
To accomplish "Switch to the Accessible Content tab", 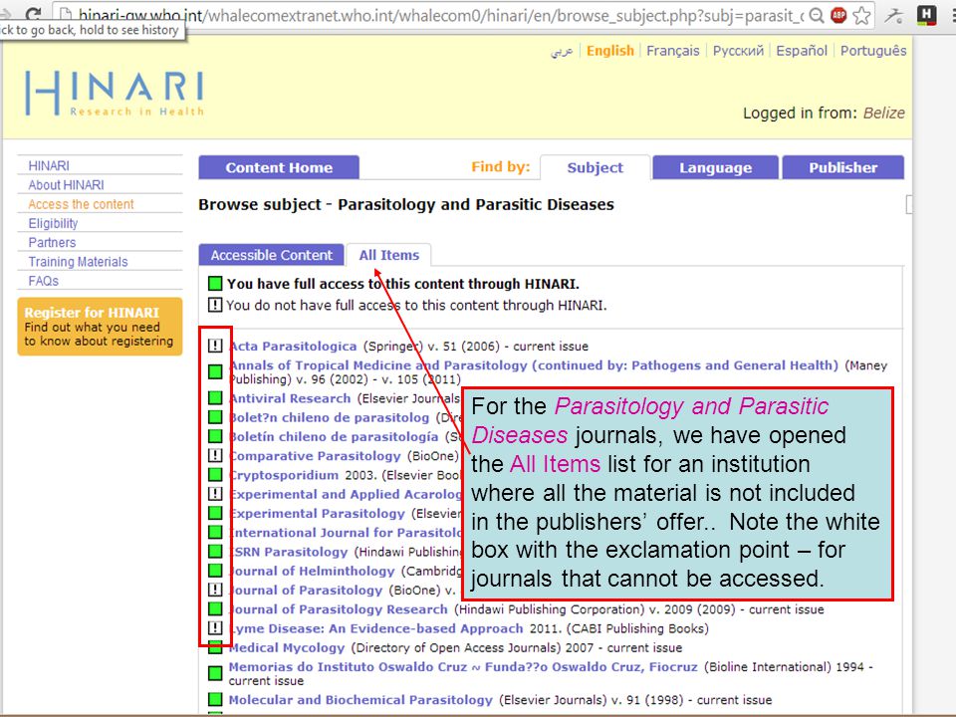I will tap(271, 255).
